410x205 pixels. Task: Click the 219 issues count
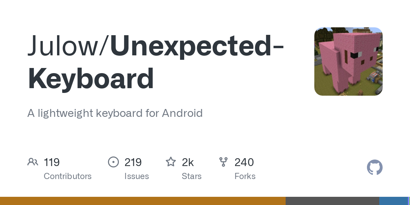tap(133, 162)
